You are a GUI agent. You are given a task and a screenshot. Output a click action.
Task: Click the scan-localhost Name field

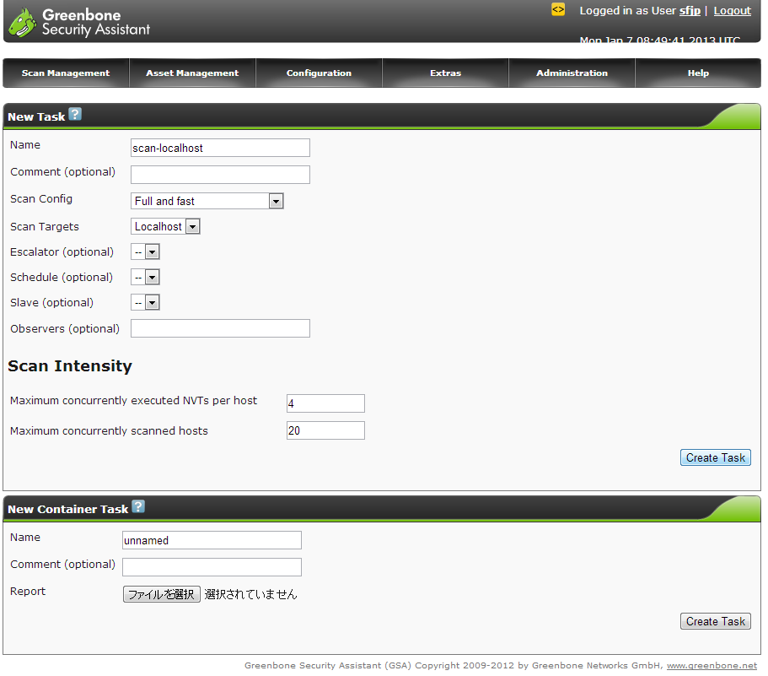[x=220, y=148]
